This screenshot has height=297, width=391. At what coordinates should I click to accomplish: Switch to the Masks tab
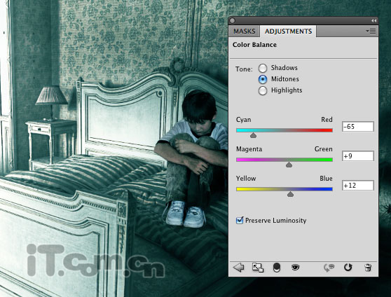click(x=244, y=32)
